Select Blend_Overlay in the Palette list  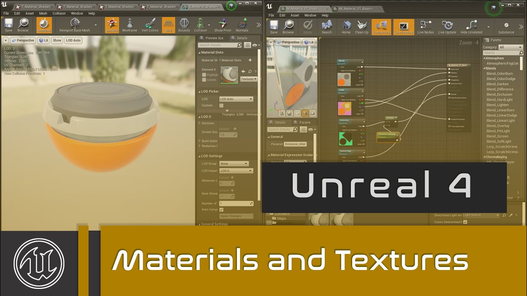point(498,126)
